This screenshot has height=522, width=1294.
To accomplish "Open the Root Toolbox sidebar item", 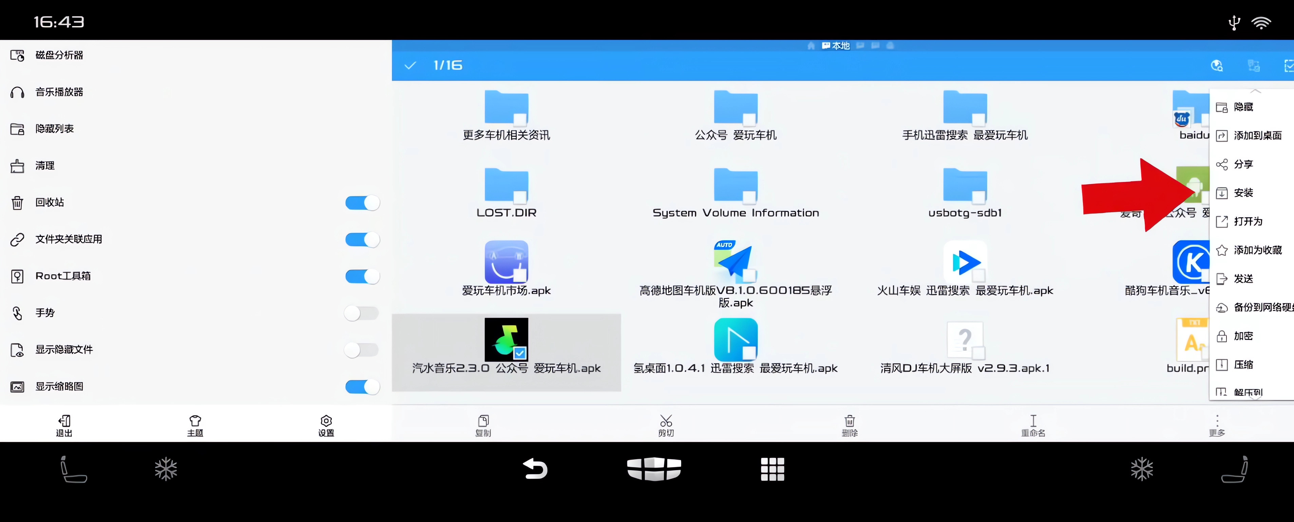I will pyautogui.click(x=63, y=276).
